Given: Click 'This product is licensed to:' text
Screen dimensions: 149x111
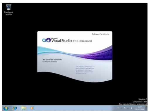Looking at the screenshot, I should (x=52, y=60).
